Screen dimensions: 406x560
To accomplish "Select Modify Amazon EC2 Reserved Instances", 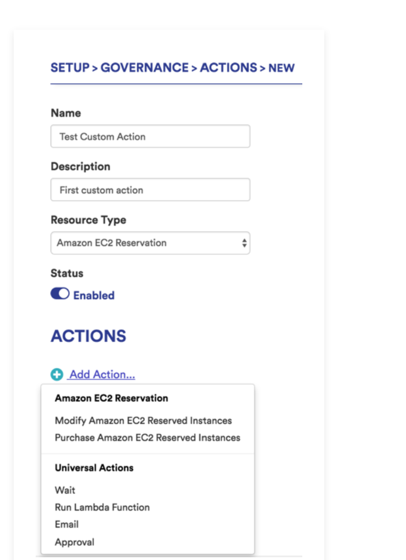I will tap(143, 421).
